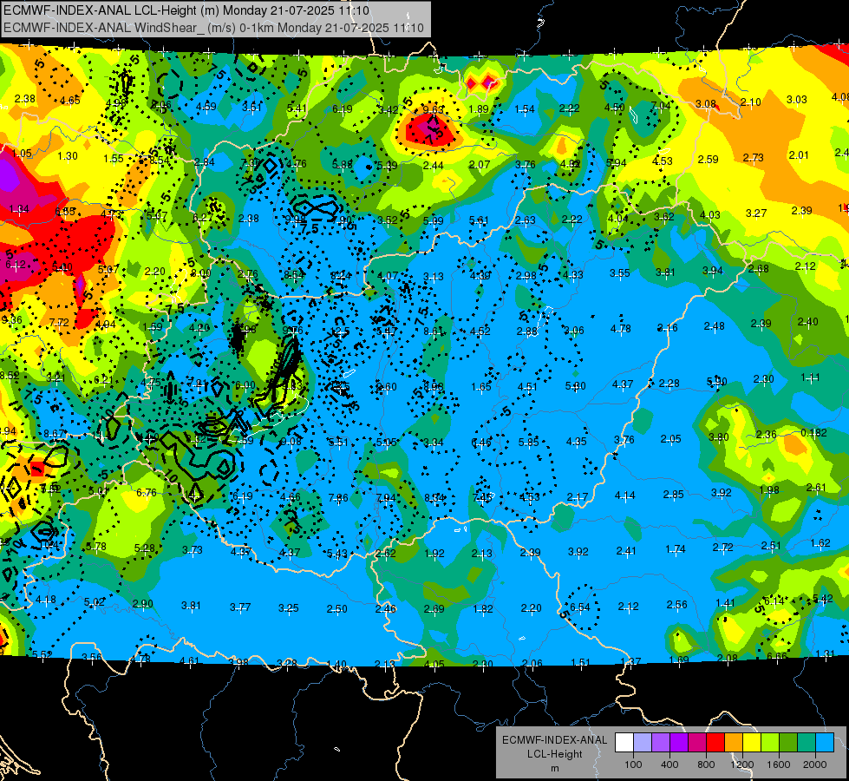
Task: Click the sky-blue swatch at the legend end
Action: pos(825,743)
